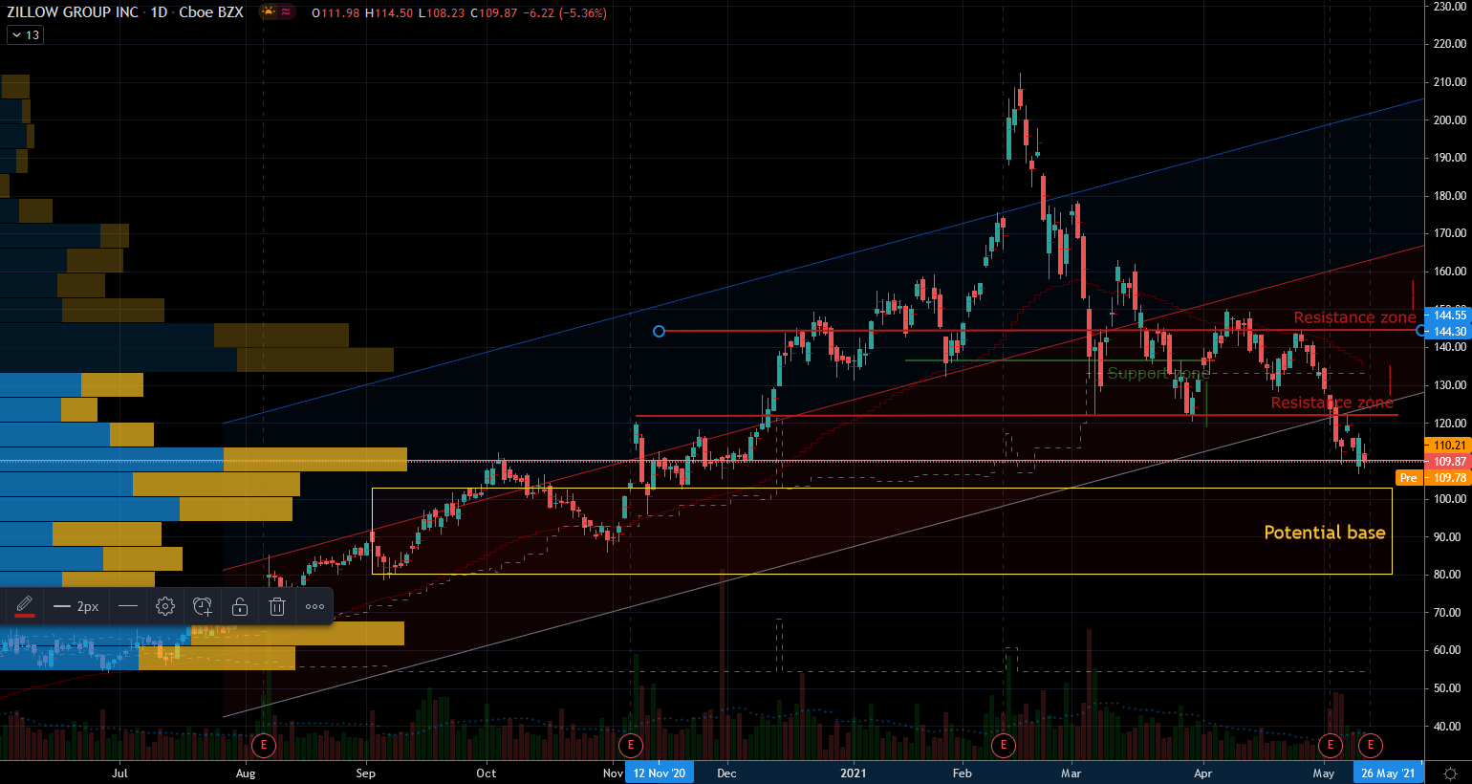Click the 200.00 price scale value
Screen dimensions: 1472x784
pos(1450,120)
